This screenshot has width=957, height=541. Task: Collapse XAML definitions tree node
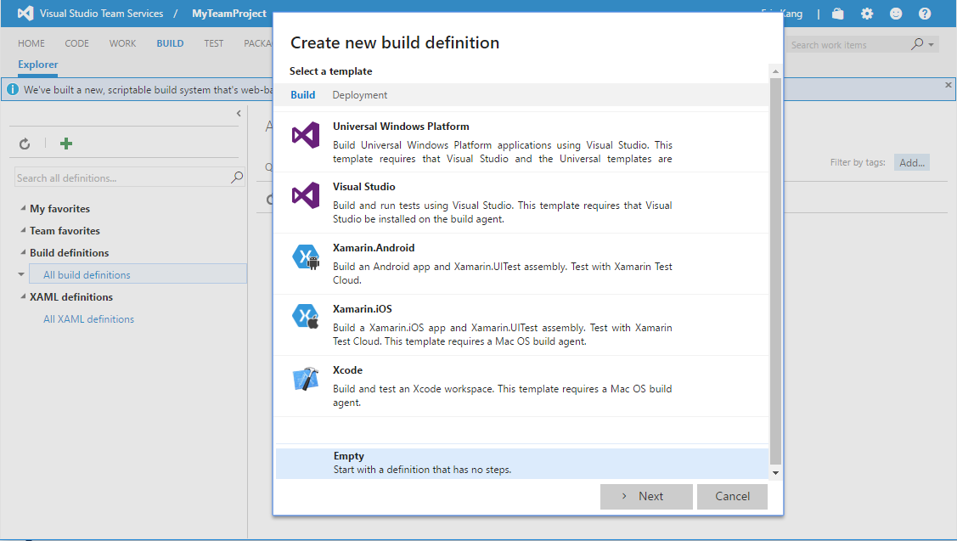tap(23, 296)
